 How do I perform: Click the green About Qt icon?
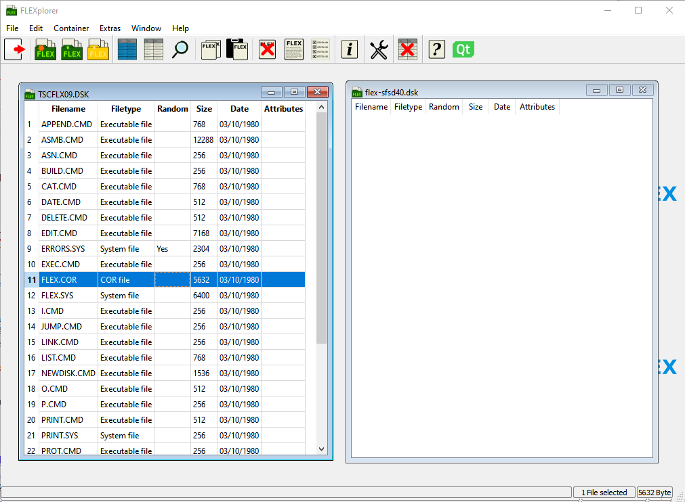[463, 49]
